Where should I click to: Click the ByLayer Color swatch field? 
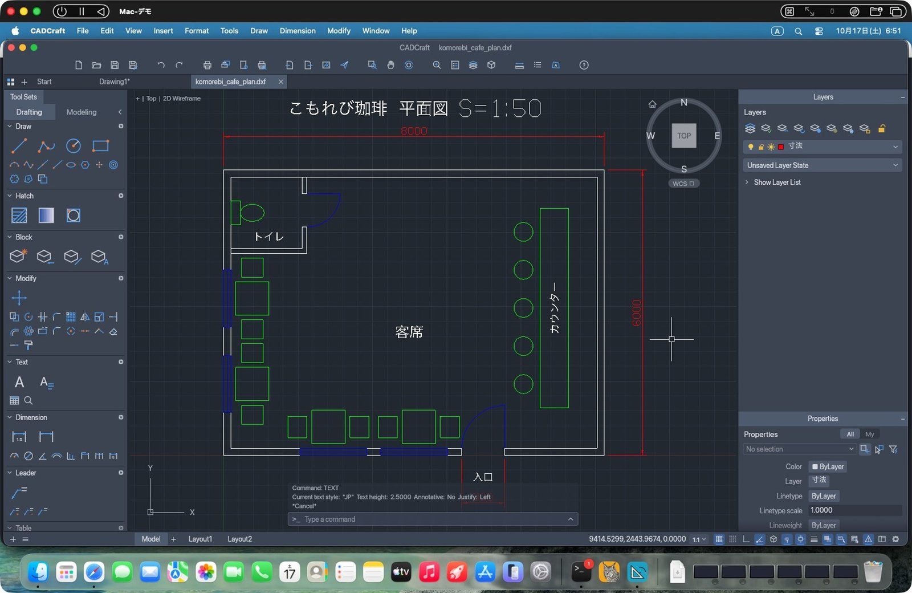(x=828, y=467)
